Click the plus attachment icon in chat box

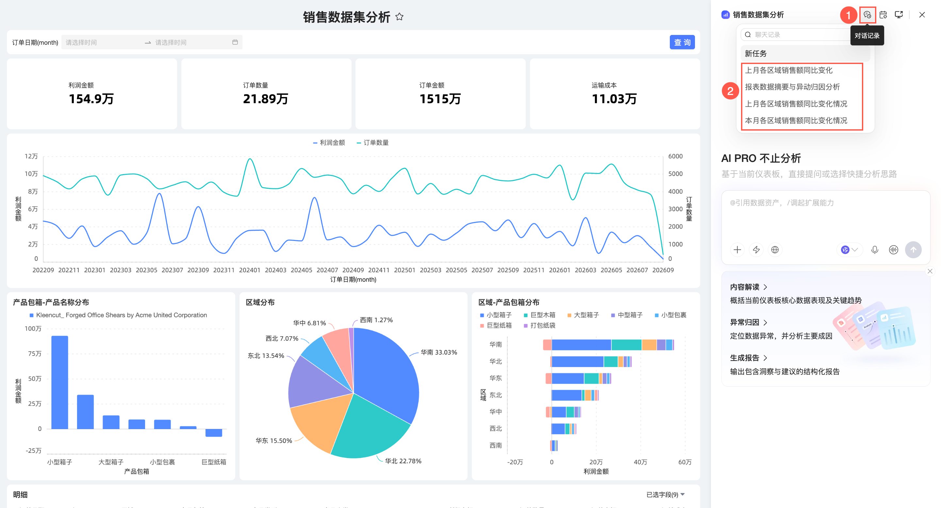point(737,250)
